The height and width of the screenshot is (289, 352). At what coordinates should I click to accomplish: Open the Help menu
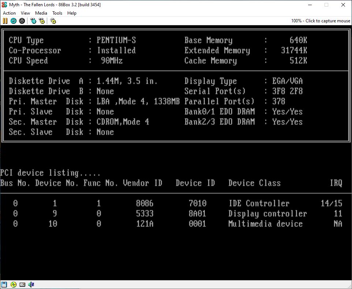72,13
